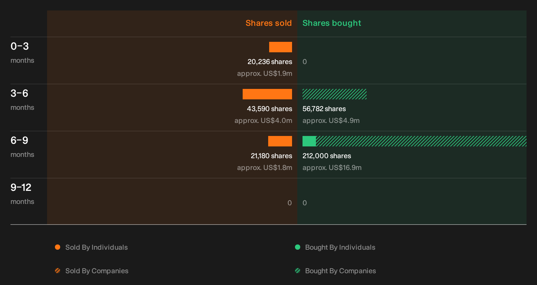The height and width of the screenshot is (285, 537).
Task: Select the Shares bought column header
Action: tap(332, 23)
